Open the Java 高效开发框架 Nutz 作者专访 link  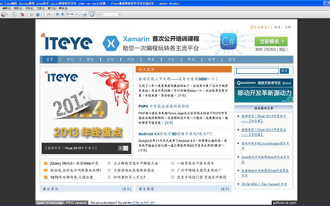[x=265, y=159]
